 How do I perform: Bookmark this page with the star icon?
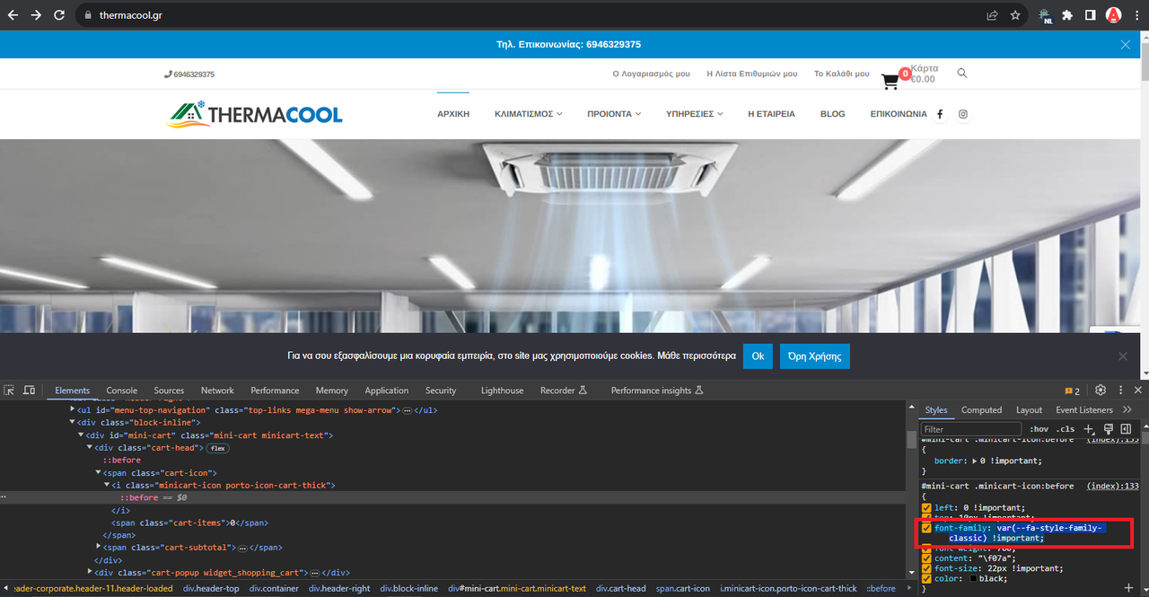tap(1015, 15)
